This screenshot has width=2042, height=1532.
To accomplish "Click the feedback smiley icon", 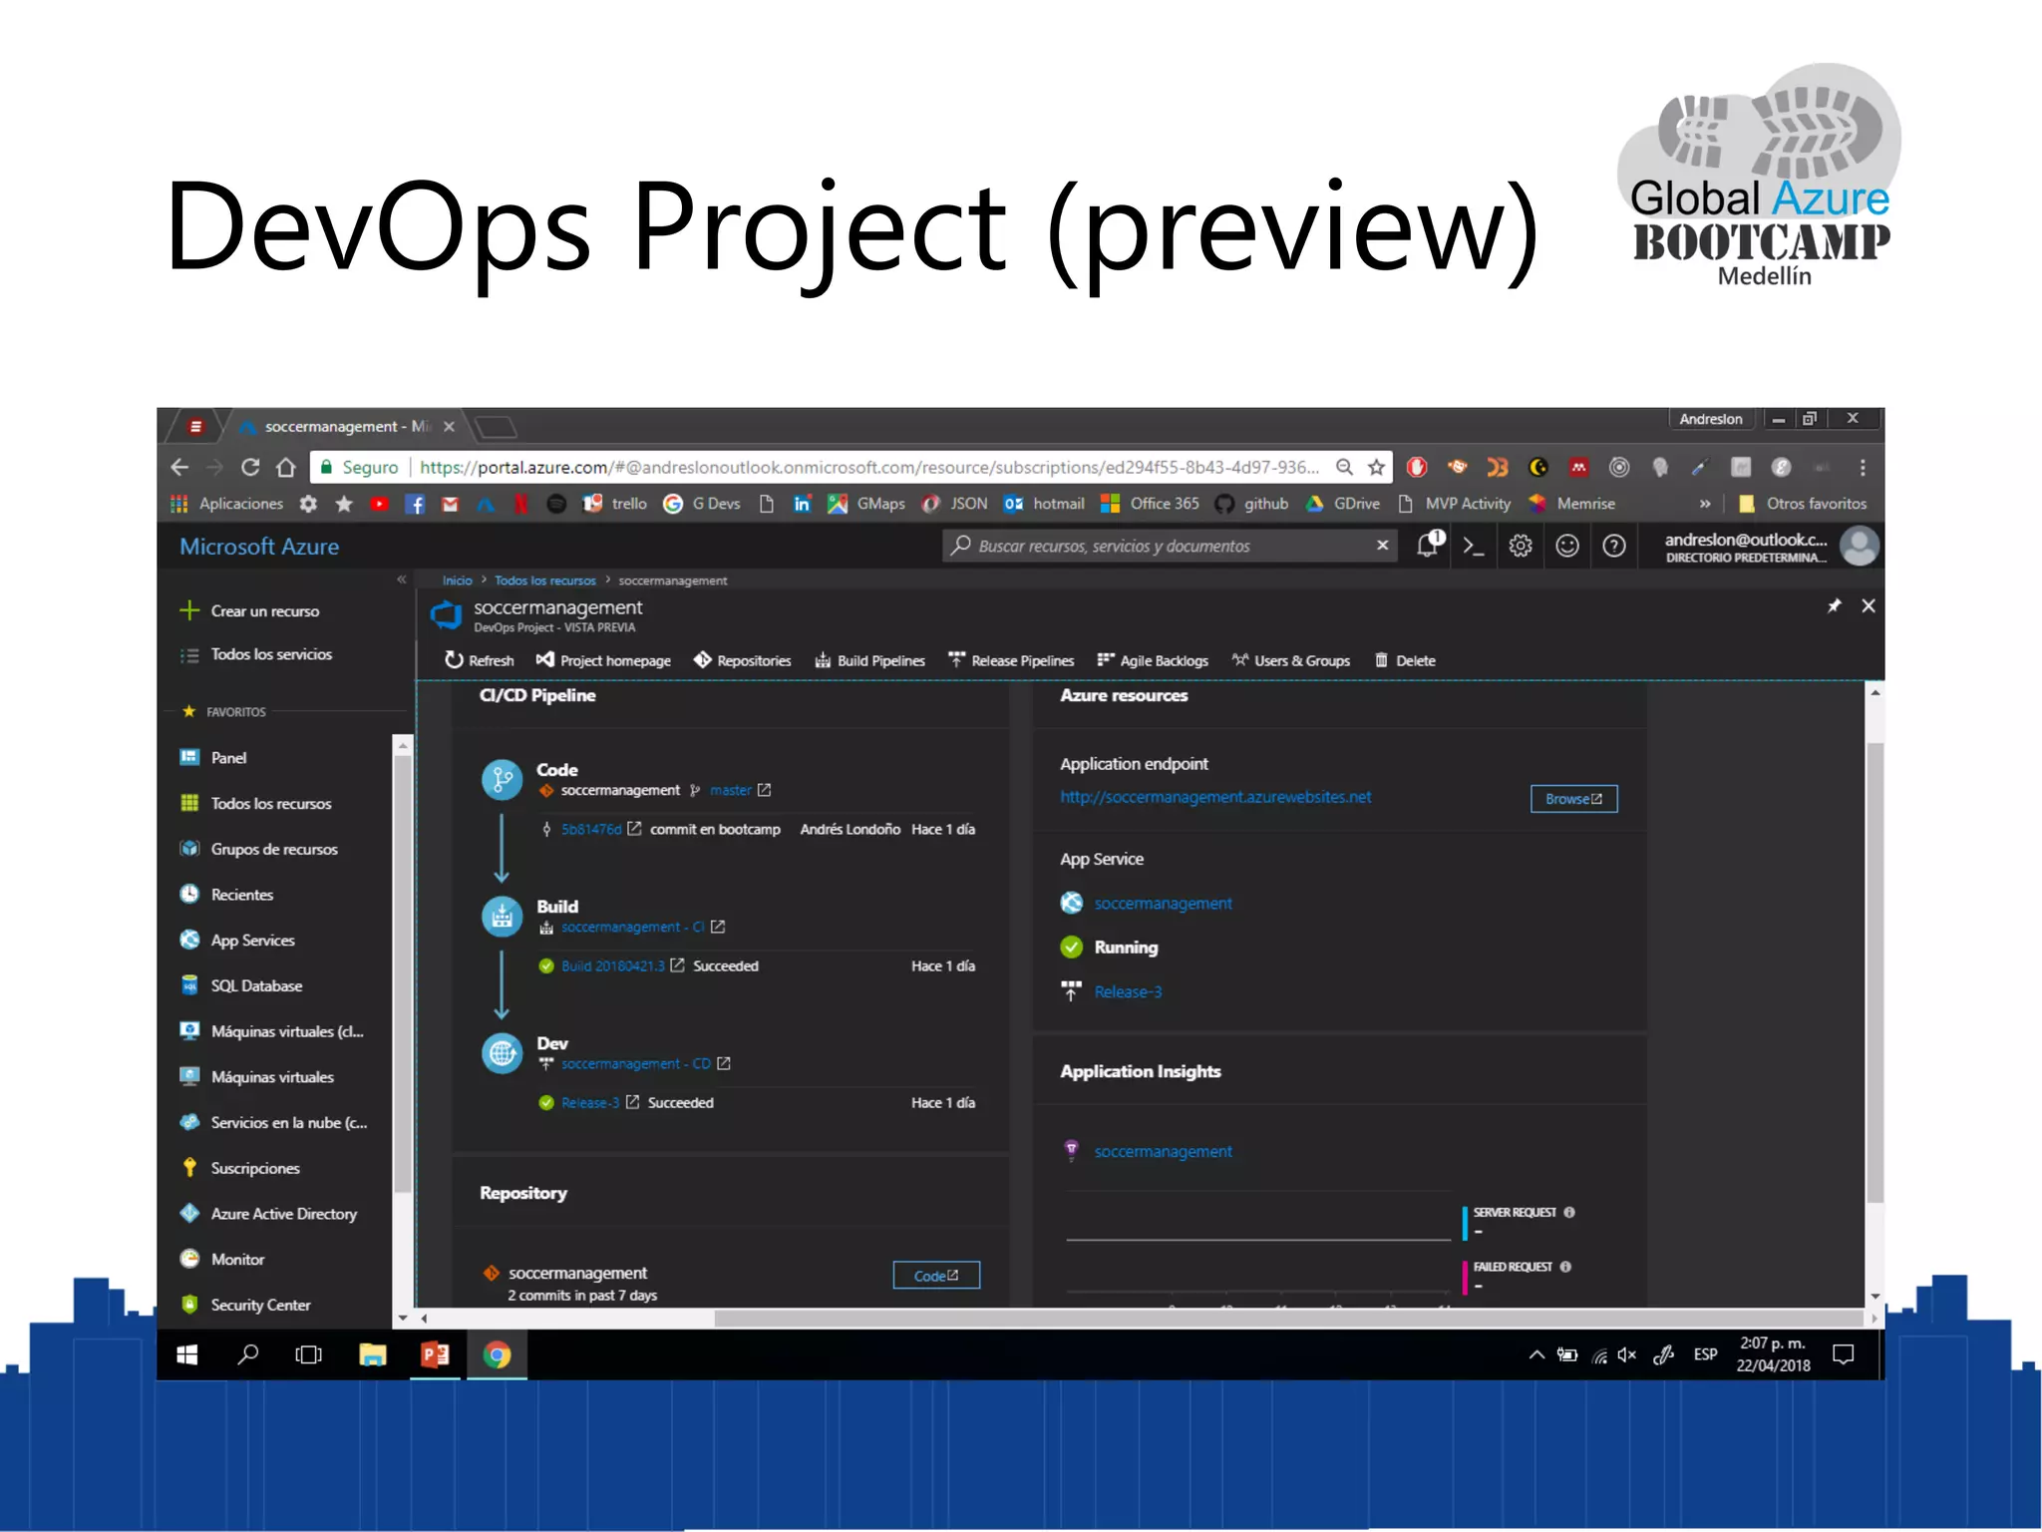I will pyautogui.click(x=1567, y=546).
